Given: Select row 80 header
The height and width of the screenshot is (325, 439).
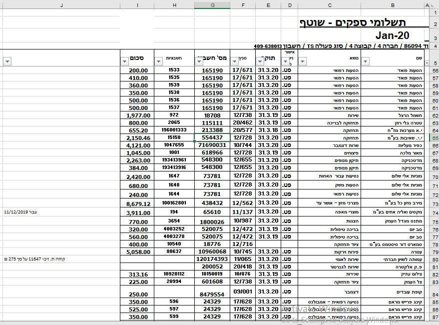Looking at the screenshot, I should [x=434, y=259].
